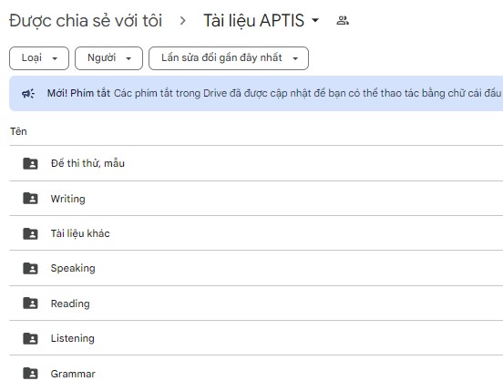Sort by the Tên column header
Image resolution: width=503 pixels, height=381 pixels.
(18, 131)
